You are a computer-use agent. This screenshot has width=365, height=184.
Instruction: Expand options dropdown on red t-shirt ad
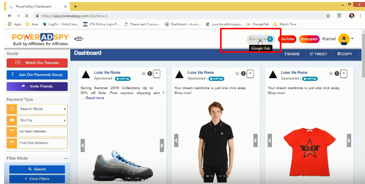point(344,74)
